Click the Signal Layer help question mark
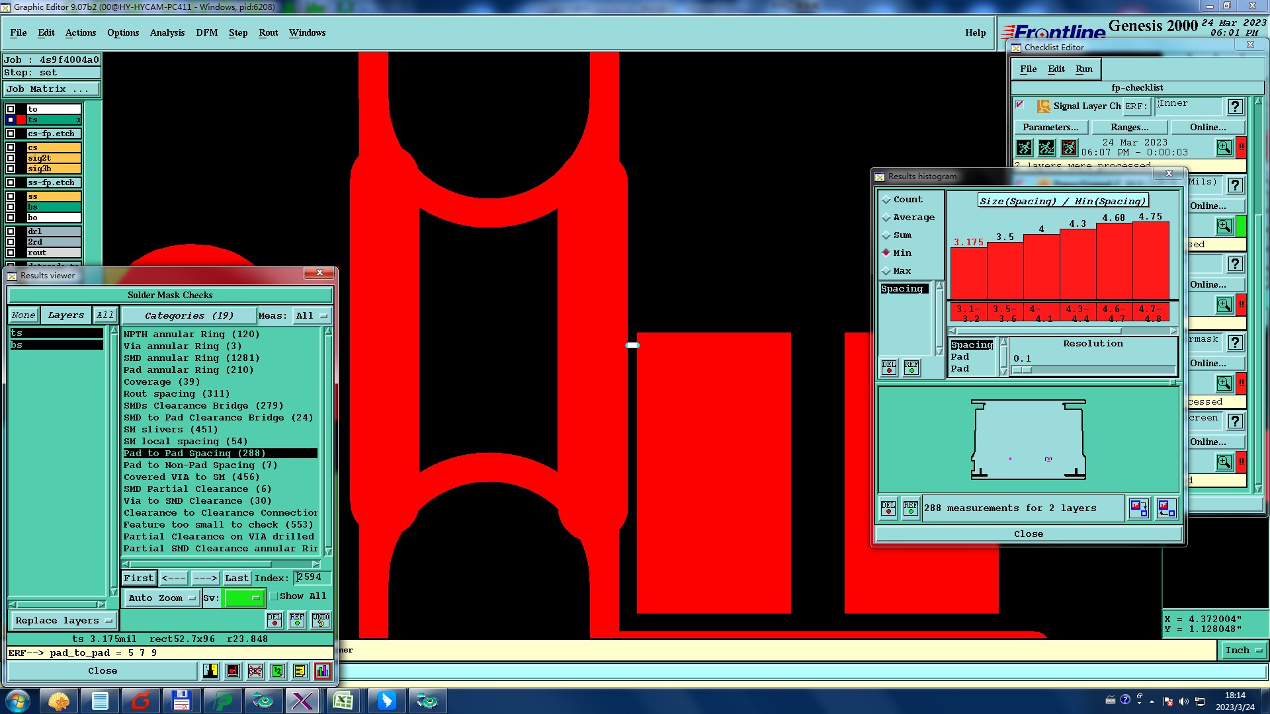This screenshot has width=1270, height=714. pos(1234,106)
